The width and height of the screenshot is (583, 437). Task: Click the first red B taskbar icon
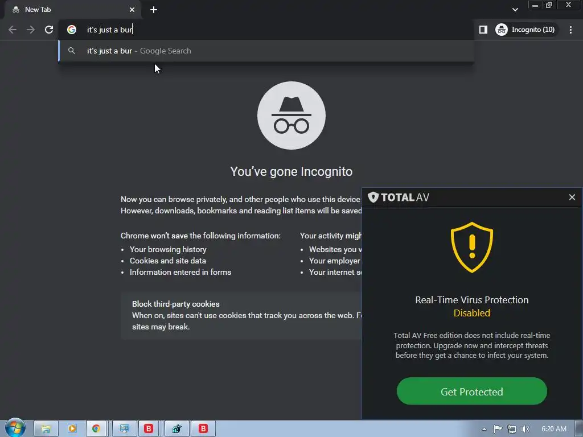click(149, 429)
